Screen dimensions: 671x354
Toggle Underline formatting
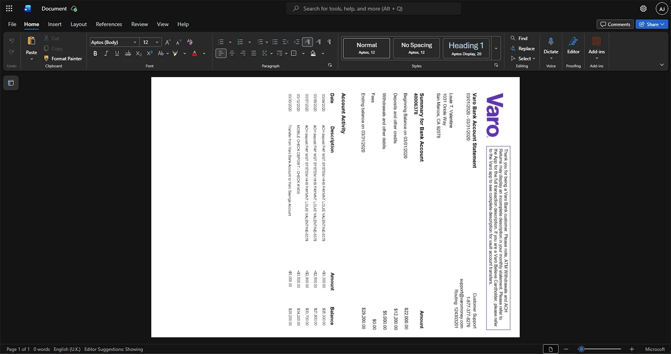click(x=117, y=53)
